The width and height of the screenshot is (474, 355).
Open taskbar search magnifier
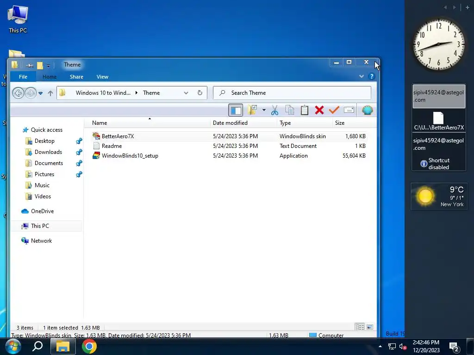tap(37, 346)
